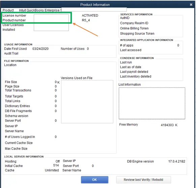196x188 pixels.
Task: Select the R5_4 release text
Action: [x=86, y=20]
